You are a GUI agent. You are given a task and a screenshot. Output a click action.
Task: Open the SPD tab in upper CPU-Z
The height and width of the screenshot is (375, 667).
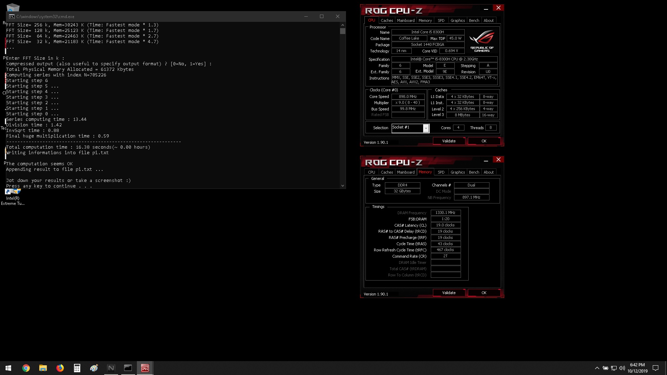click(x=441, y=20)
